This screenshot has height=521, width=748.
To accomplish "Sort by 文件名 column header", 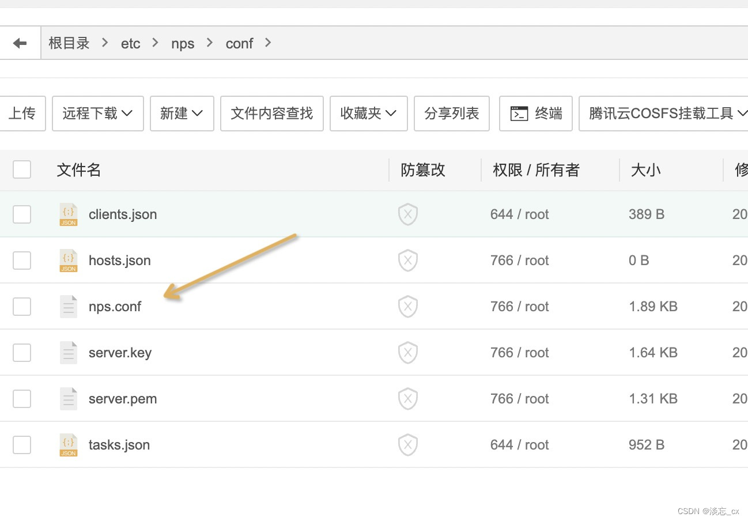I will click(x=79, y=170).
